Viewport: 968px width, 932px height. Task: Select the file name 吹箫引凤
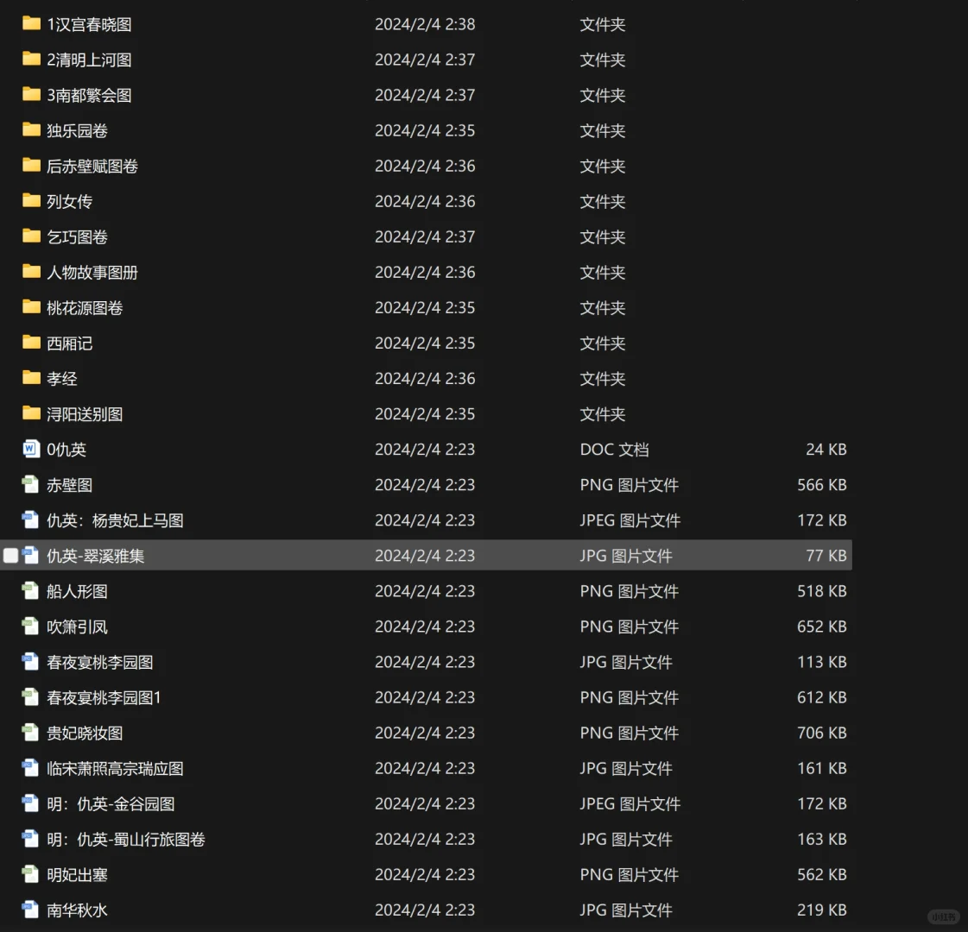point(77,627)
